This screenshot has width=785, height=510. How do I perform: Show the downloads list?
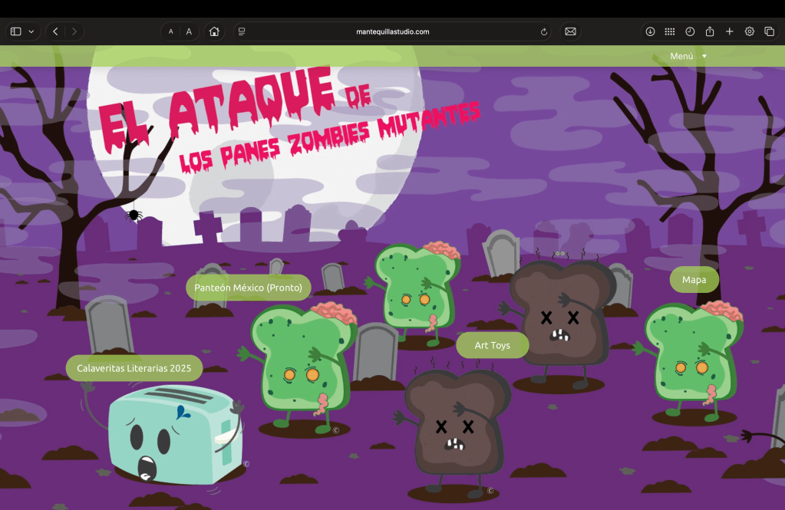(x=650, y=31)
